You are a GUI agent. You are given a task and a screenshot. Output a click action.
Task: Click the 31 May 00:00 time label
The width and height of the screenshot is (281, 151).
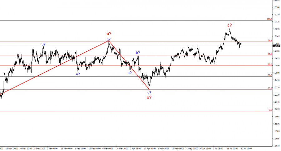click(x=192, y=149)
